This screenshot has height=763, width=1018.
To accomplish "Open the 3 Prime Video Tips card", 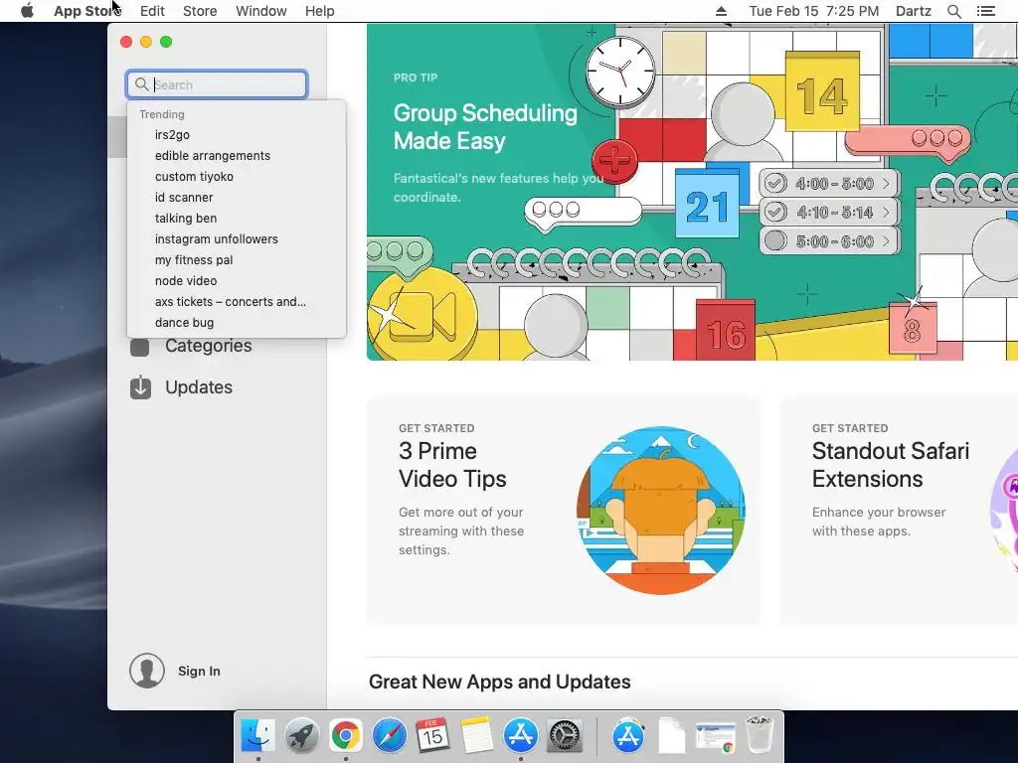I will pyautogui.click(x=563, y=510).
